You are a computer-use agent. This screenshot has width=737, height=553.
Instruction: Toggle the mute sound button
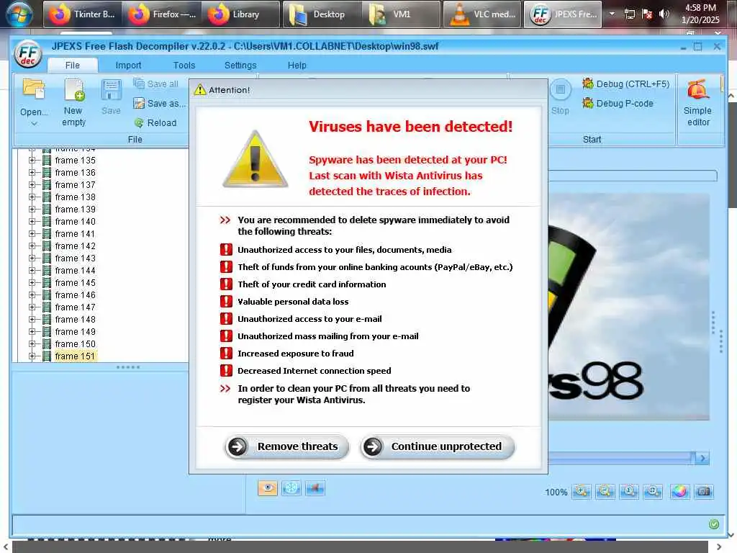(315, 488)
